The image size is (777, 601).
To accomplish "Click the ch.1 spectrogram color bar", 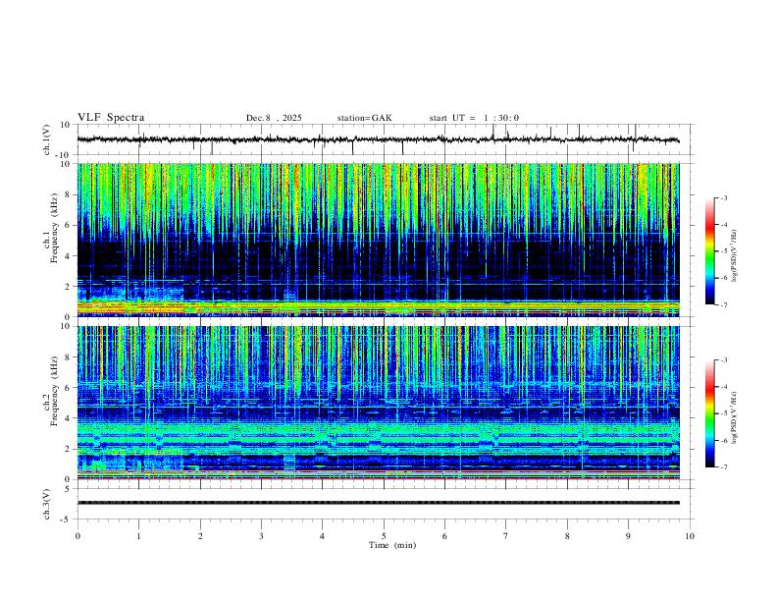I will click(x=709, y=251).
